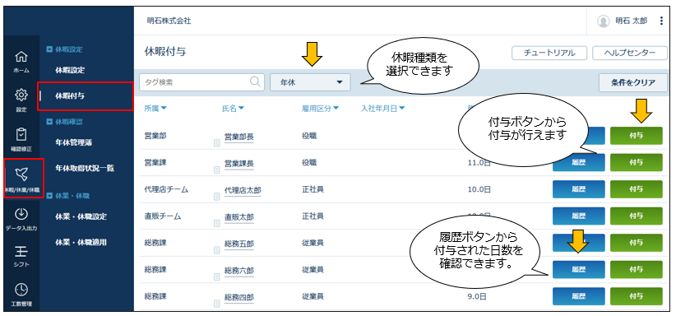676x316 pixels.
Task: Click 履歴 button for 営業課長
Action: click(x=579, y=163)
